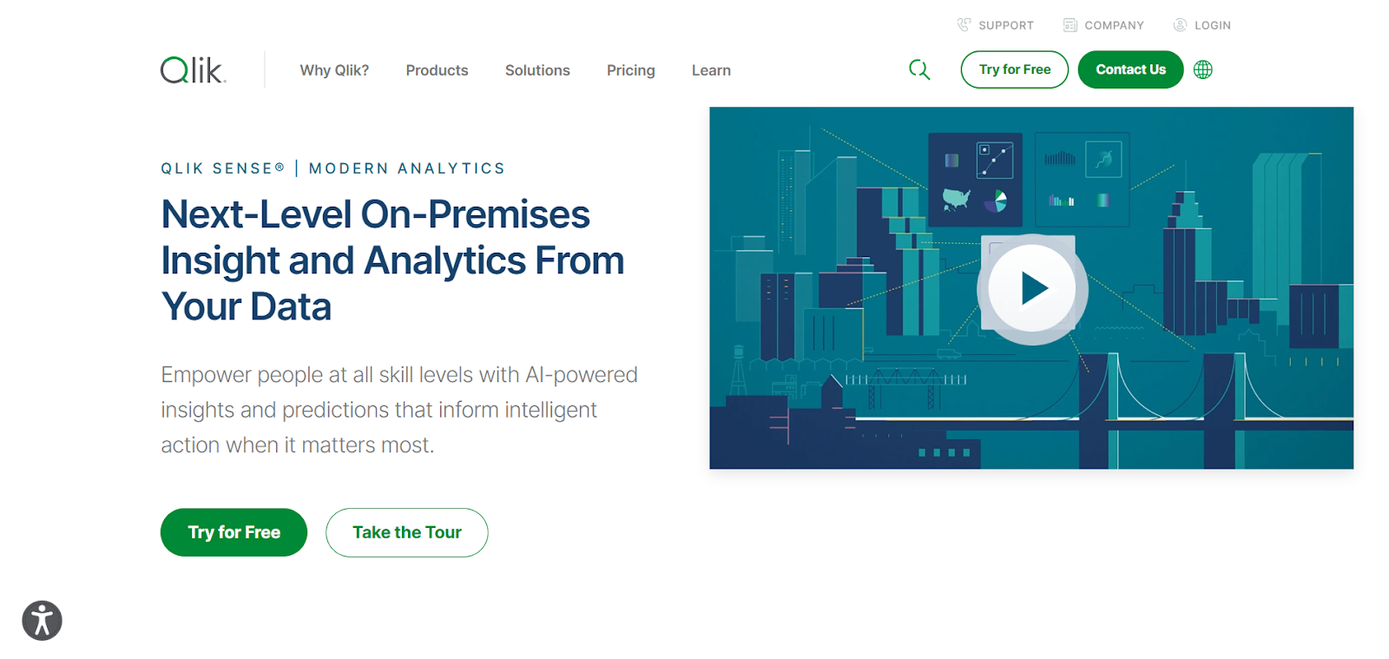Viewport: 1389px width, 659px height.
Task: Click the Company briefcase icon
Action: pos(1070,24)
